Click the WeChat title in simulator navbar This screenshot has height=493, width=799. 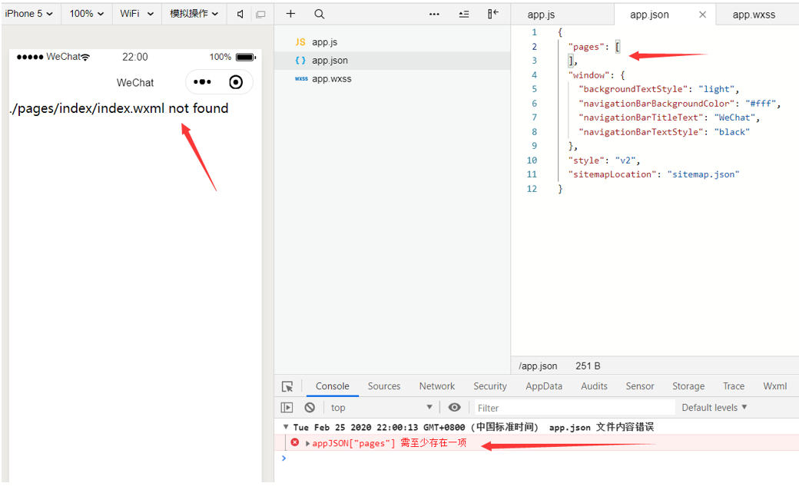click(x=135, y=82)
